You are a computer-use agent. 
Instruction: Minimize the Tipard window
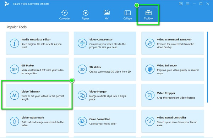pos(194,4)
